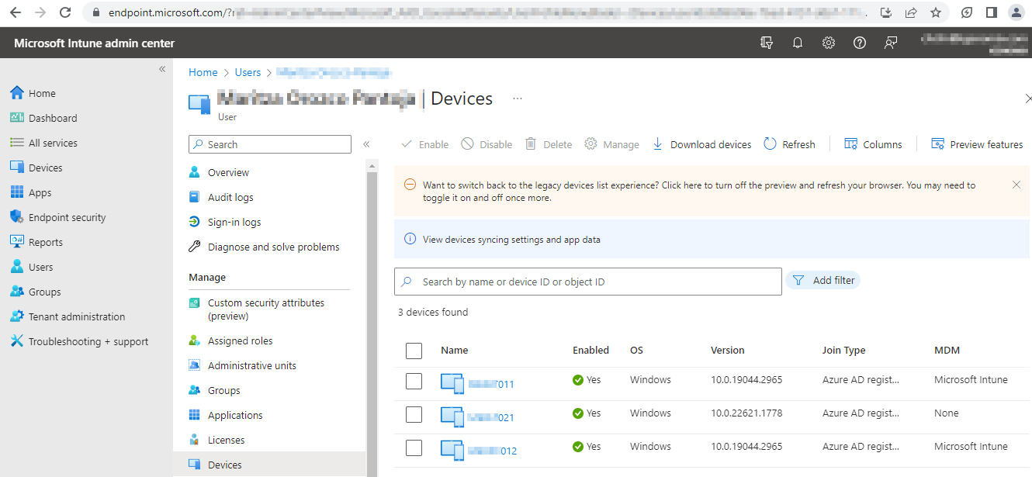Check the box for device ending 011
The image size is (1032, 477).
pyautogui.click(x=414, y=381)
